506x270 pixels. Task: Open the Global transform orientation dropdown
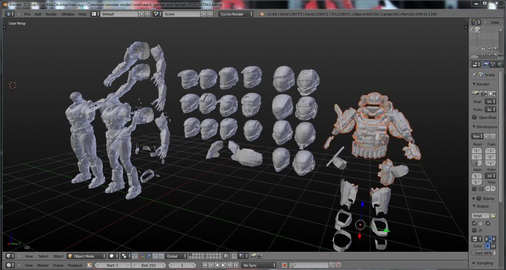[x=176, y=256]
